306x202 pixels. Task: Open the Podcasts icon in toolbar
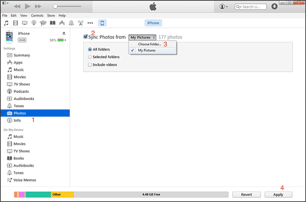(x=34, y=23)
